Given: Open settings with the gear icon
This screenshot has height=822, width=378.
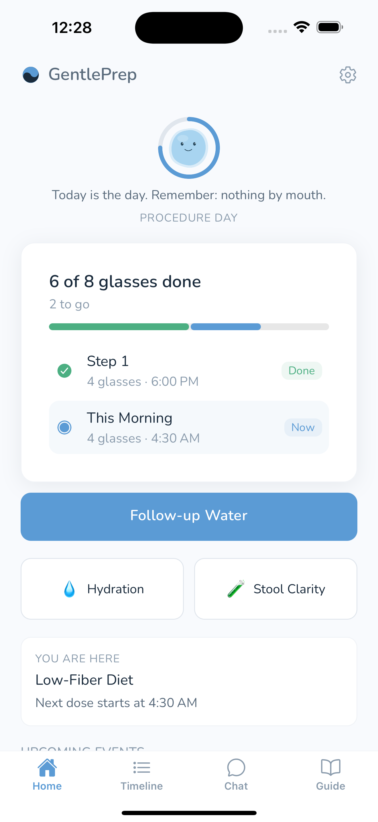Looking at the screenshot, I should [348, 75].
